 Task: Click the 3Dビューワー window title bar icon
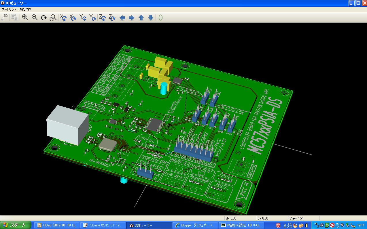click(x=3, y=3)
